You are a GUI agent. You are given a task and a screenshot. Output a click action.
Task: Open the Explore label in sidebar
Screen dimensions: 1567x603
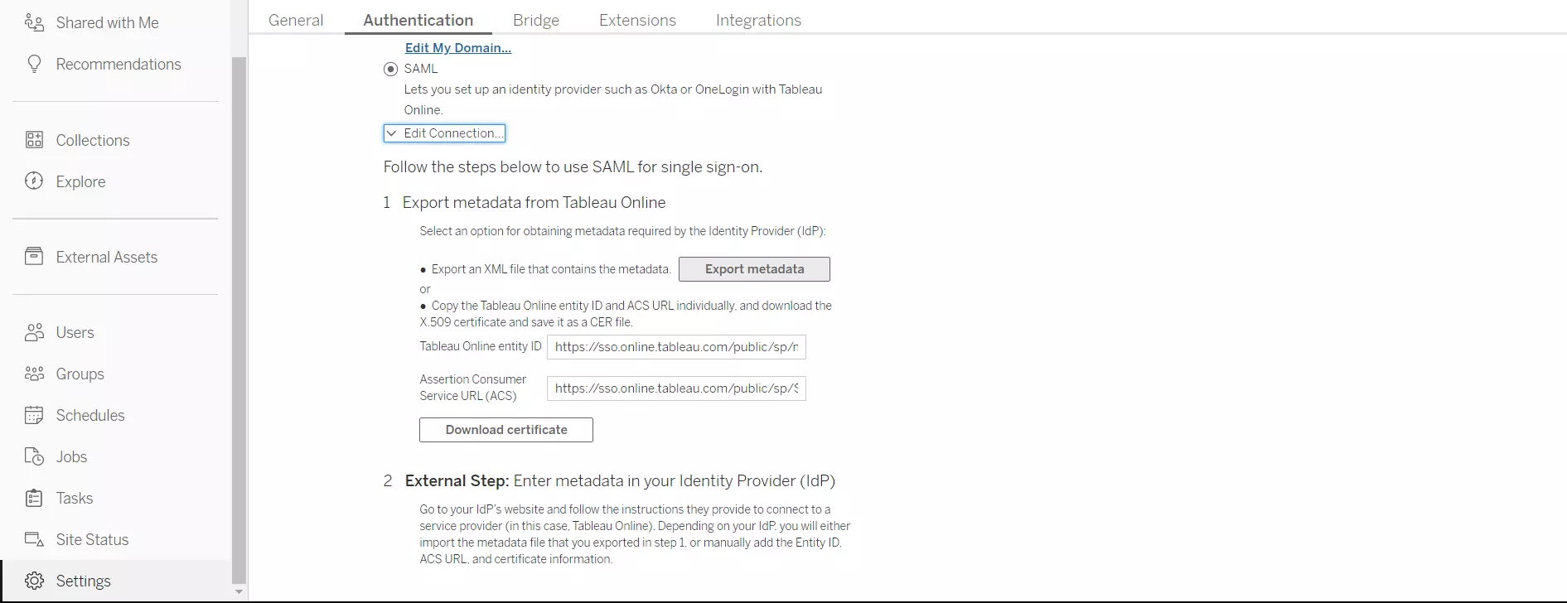(80, 181)
